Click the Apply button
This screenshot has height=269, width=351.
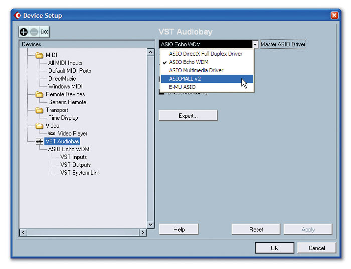click(308, 229)
